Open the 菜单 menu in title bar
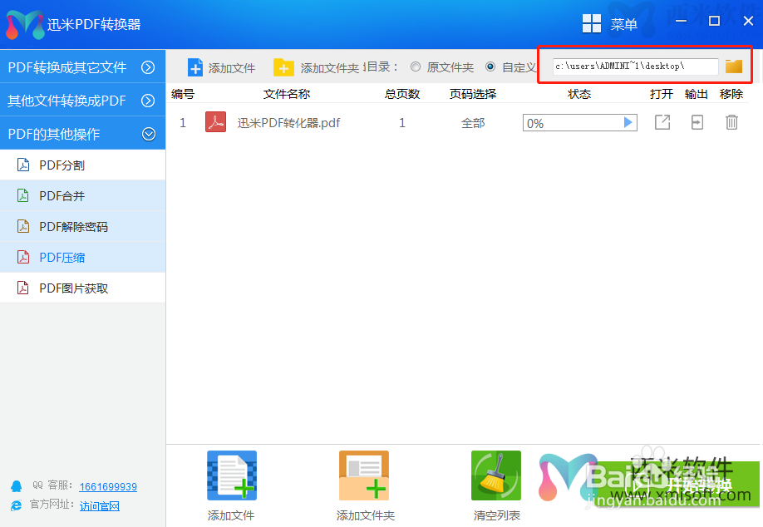The height and width of the screenshot is (527, 763). (624, 24)
